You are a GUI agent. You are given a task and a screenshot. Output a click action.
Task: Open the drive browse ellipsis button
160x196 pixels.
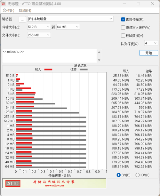(x=22, y=19)
